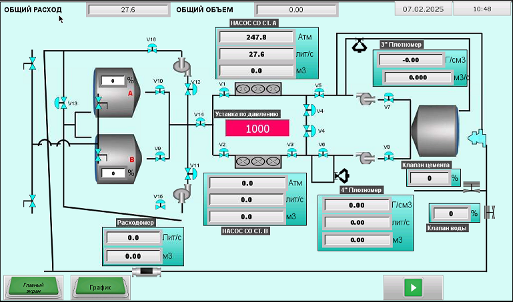Toggle valve V2 on pump B line

coord(222,154)
